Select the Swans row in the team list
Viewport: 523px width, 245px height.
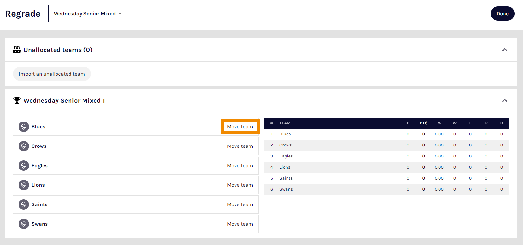pos(136,224)
